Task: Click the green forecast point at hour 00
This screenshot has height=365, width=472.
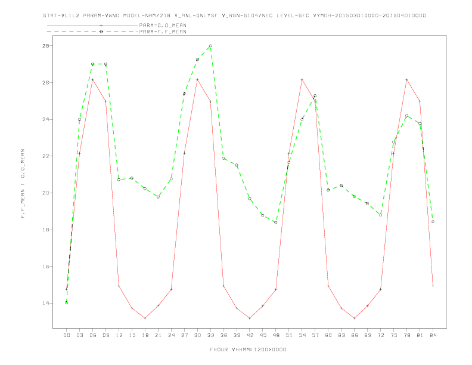Action: (67, 302)
